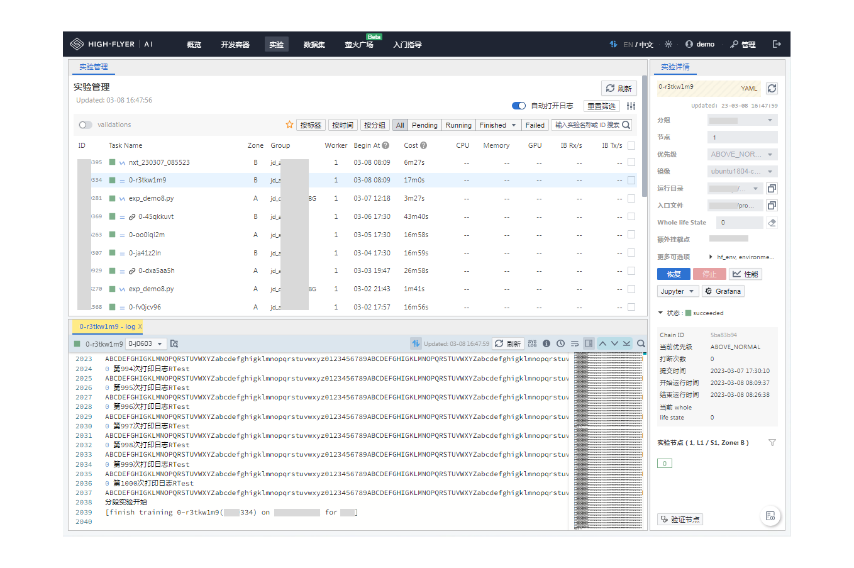Check the select-all checkbox in table header

(631, 145)
